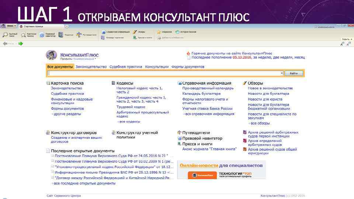Increase font size with larger A icon
The image size is (354, 199).
(343, 44)
